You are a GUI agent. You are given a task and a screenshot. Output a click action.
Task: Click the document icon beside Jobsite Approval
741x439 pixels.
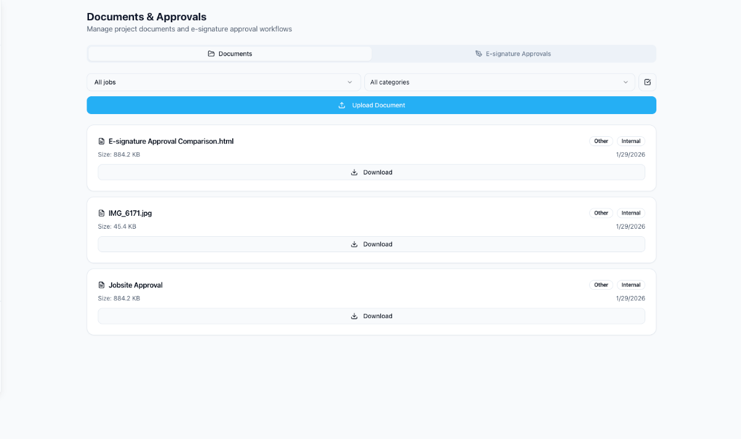102,285
